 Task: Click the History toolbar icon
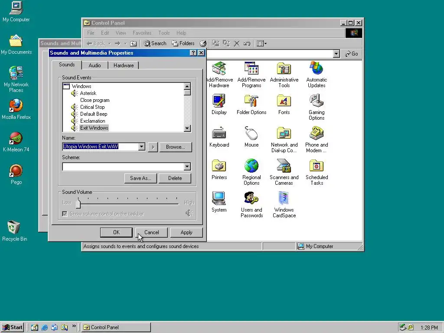click(x=203, y=43)
